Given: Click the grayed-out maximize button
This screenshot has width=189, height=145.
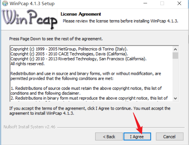Looking at the screenshot, I should click(x=162, y=3).
